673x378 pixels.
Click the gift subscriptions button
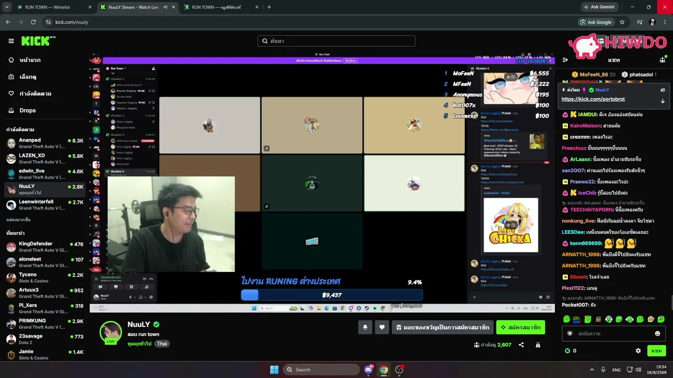pyautogui.click(x=443, y=328)
